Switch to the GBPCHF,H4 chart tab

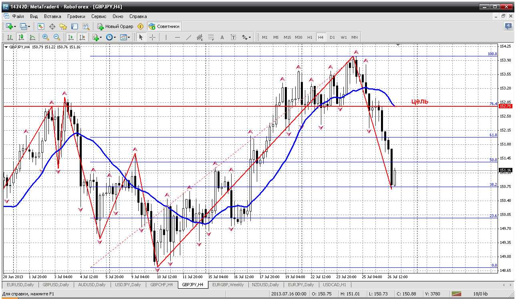(x=161, y=285)
